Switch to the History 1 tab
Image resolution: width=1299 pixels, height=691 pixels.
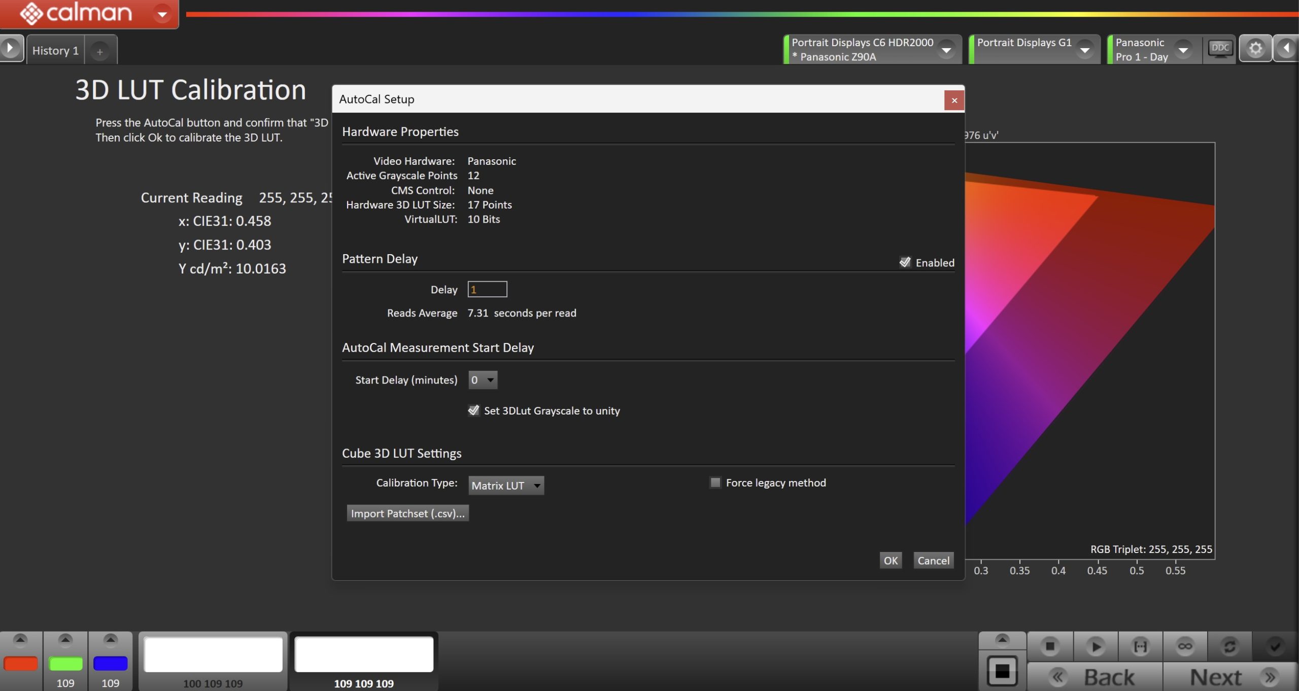55,51
